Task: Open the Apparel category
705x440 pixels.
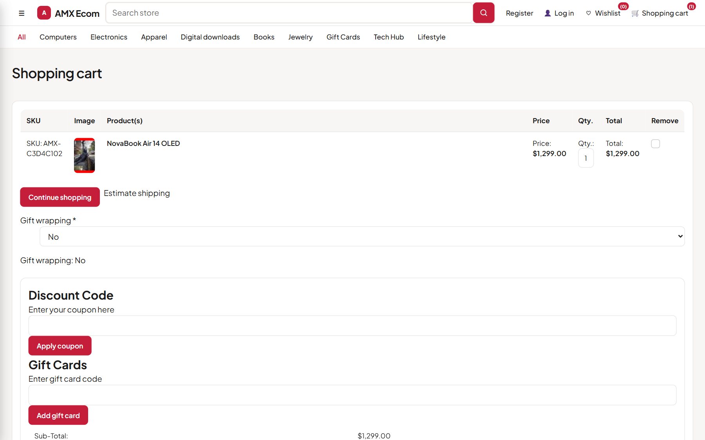Action: (x=154, y=37)
